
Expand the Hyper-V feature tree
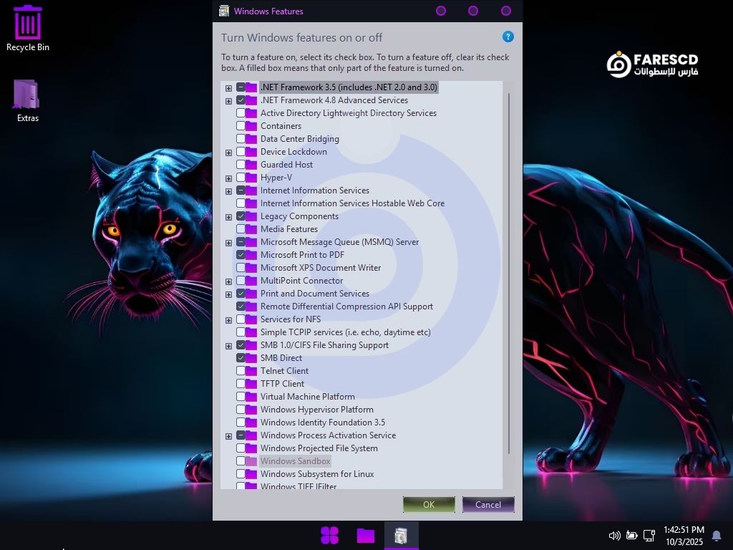(229, 178)
